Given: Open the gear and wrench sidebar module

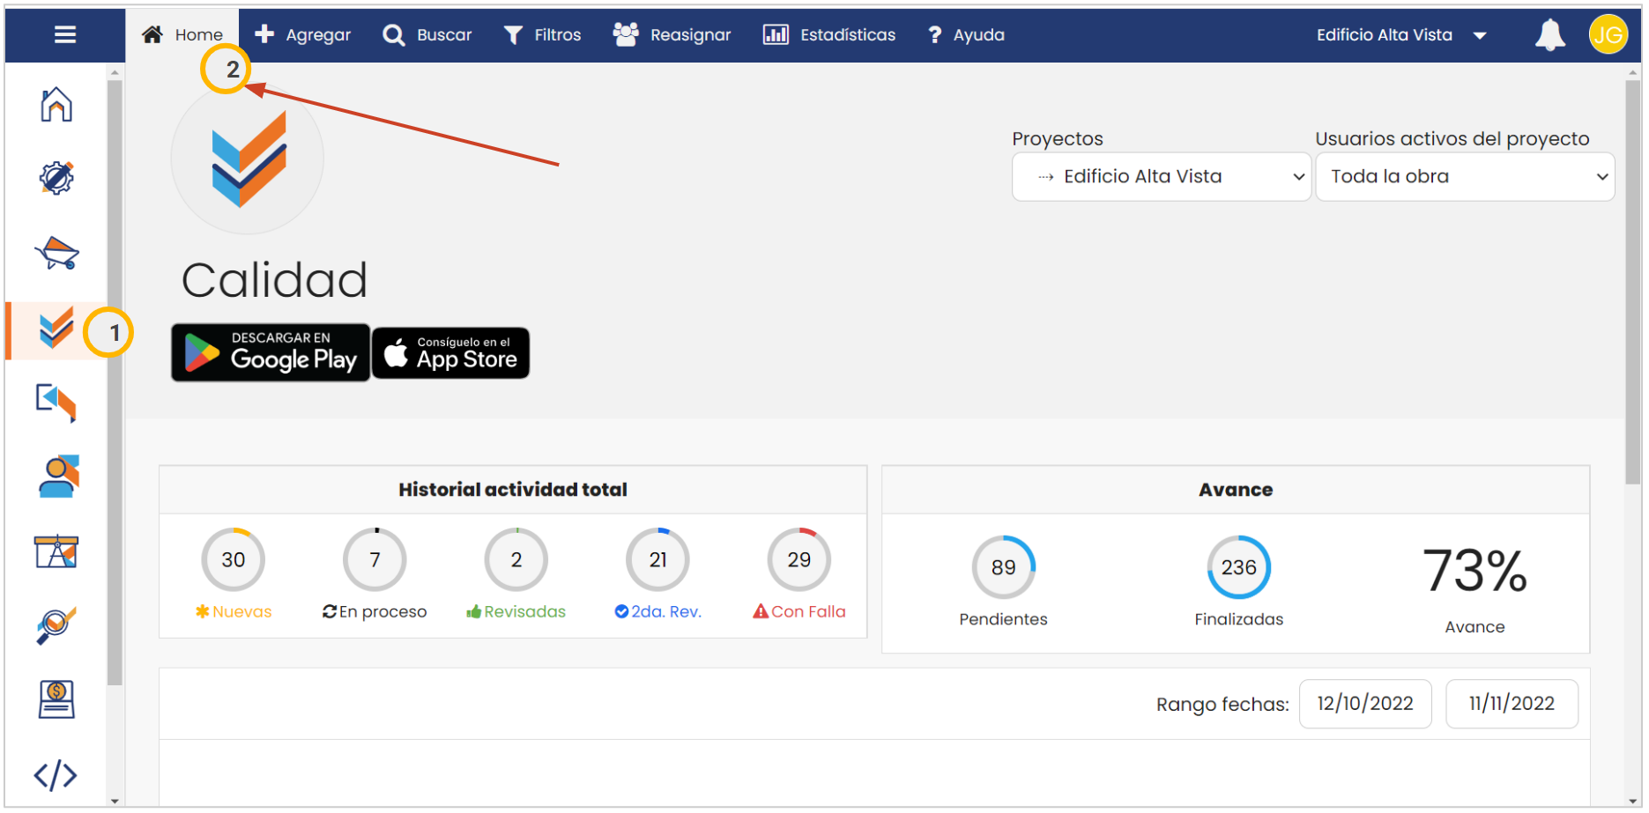Looking at the screenshot, I should (x=56, y=178).
